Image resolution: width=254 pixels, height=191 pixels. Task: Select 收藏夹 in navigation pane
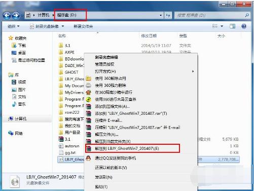[x=18, y=38]
